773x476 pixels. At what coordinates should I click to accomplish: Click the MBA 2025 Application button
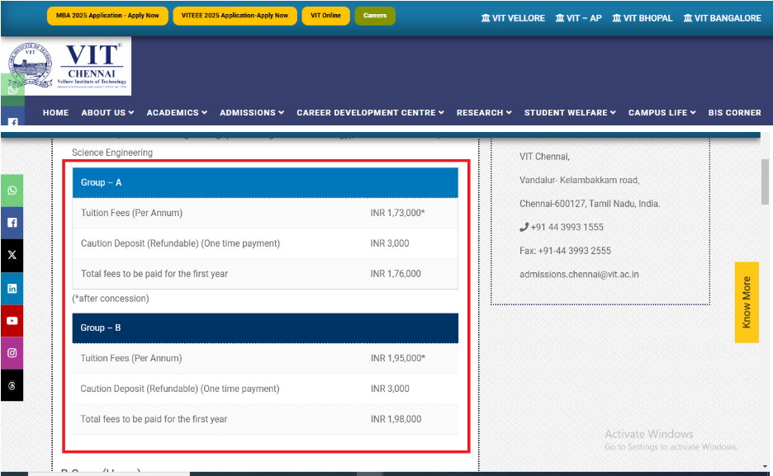[107, 15]
